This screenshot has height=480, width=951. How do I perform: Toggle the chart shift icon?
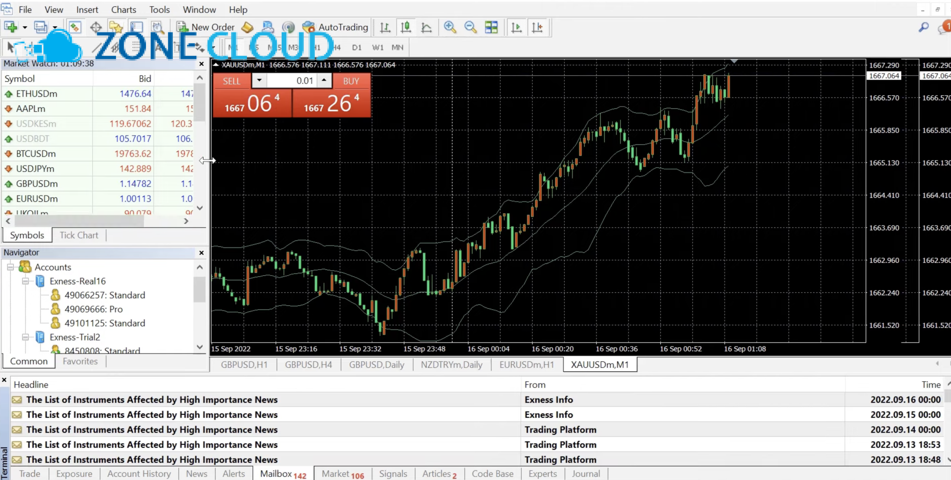click(x=537, y=27)
